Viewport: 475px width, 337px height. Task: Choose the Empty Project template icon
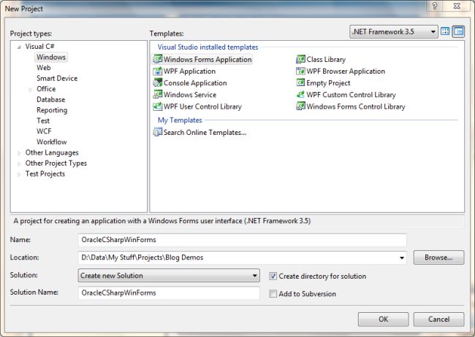tap(300, 82)
